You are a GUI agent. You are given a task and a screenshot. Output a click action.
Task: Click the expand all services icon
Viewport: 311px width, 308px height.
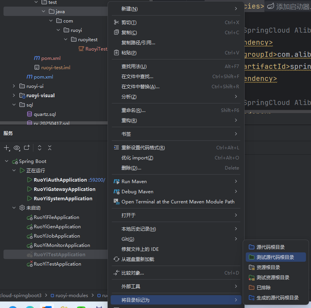pyautogui.click(x=40, y=148)
